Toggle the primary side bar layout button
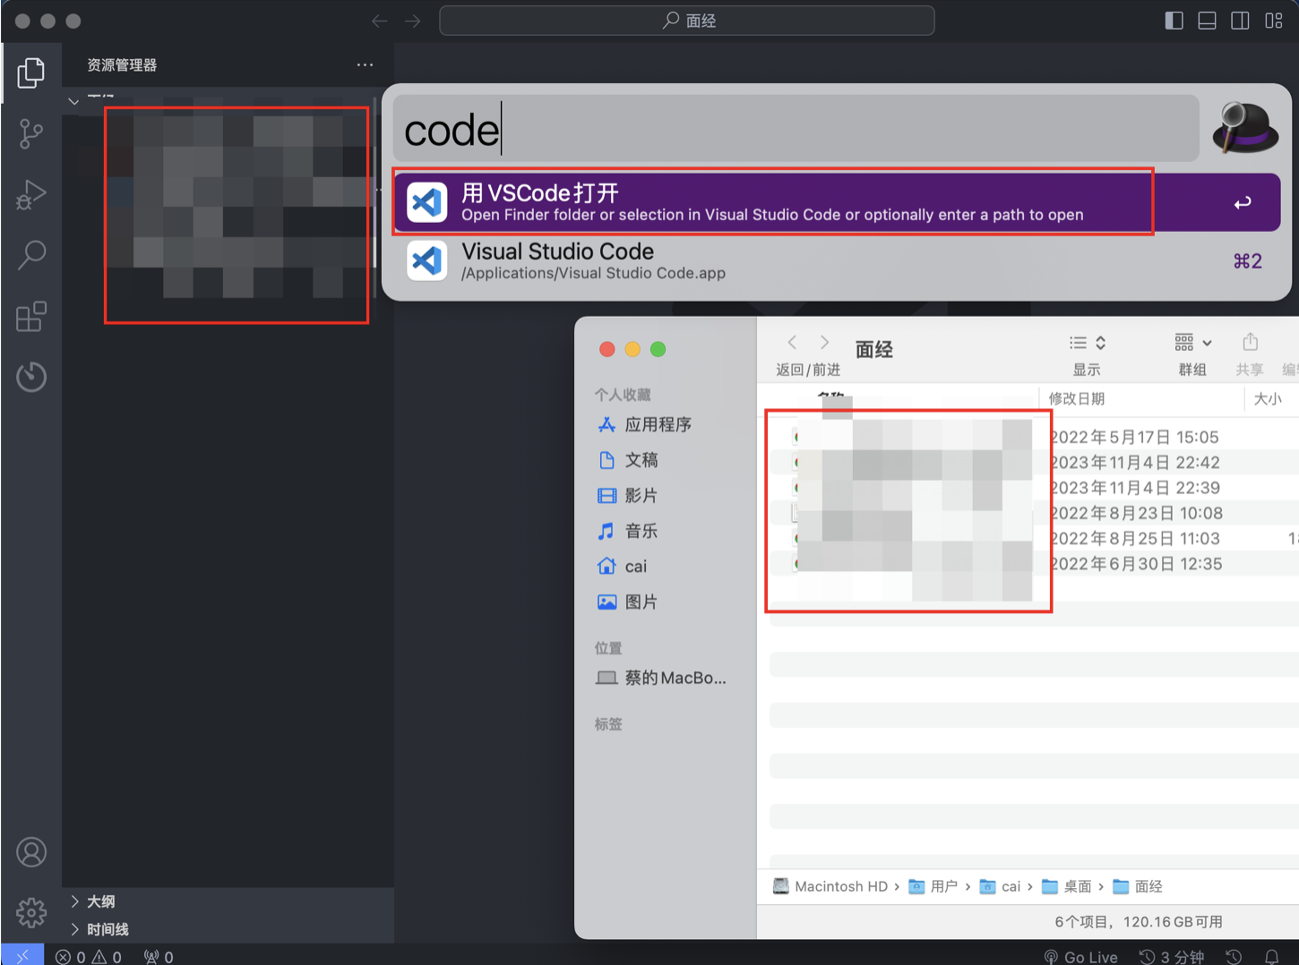This screenshot has height=965, width=1299. pyautogui.click(x=1174, y=21)
